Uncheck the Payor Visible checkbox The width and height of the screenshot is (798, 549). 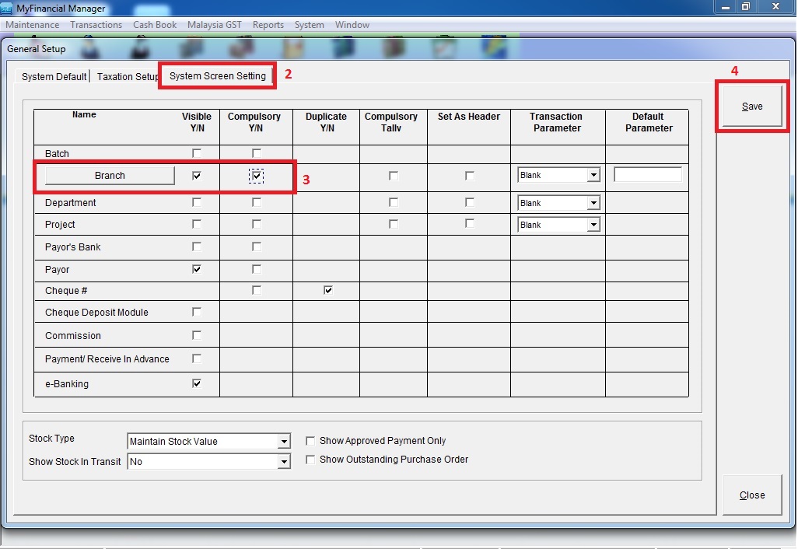tap(197, 269)
